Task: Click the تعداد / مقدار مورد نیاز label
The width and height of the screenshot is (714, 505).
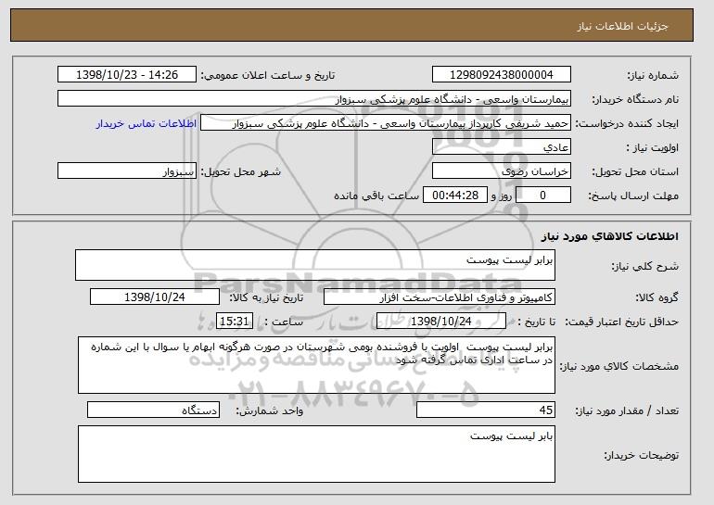Action: tap(627, 410)
